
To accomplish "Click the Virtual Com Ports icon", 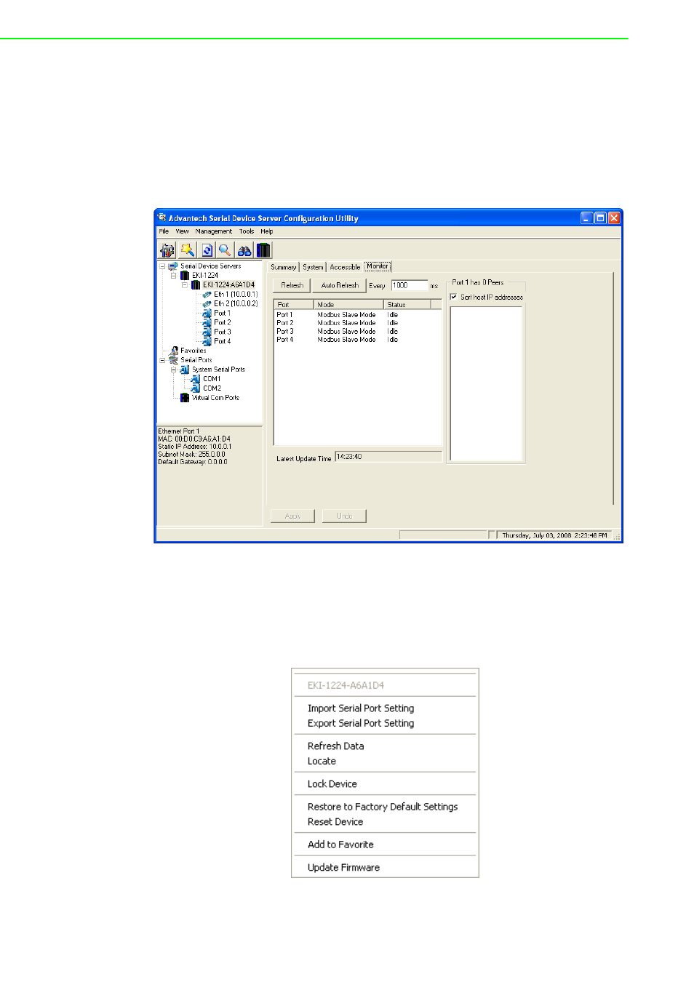I will (x=185, y=398).
